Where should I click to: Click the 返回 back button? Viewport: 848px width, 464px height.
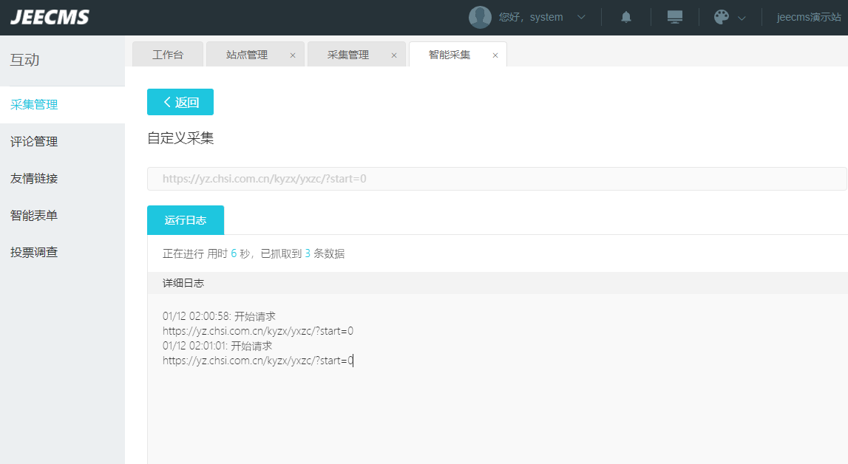point(180,102)
